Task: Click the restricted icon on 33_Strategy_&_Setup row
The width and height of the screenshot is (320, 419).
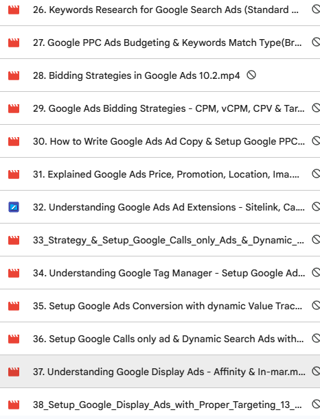Action: 316,240
